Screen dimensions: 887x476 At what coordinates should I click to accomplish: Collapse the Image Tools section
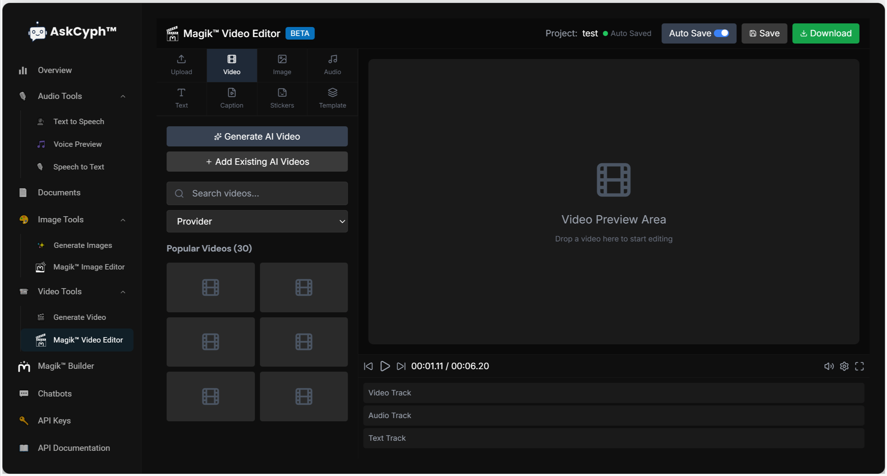click(122, 219)
